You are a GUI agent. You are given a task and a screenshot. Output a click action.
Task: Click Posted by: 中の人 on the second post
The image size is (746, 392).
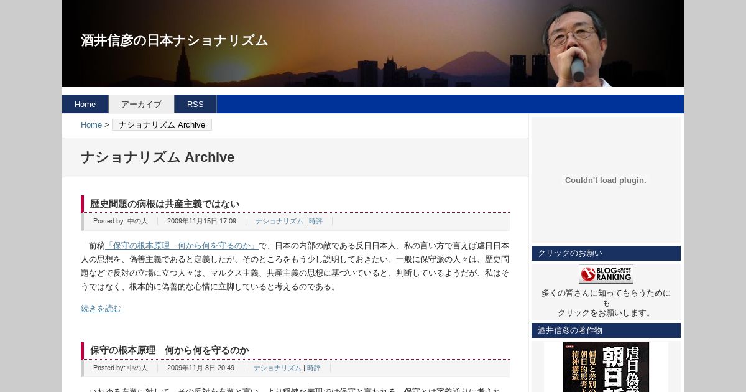point(121,368)
